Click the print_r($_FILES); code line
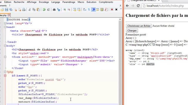Screen dimensions: 188x105 [33, 91]
